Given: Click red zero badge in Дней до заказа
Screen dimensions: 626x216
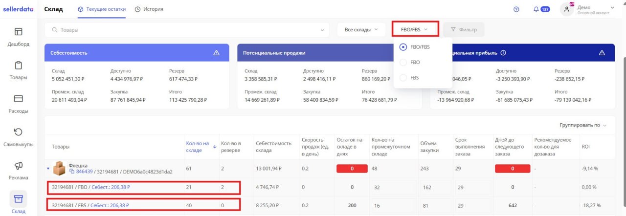Looking at the screenshot, I should 513,169.
